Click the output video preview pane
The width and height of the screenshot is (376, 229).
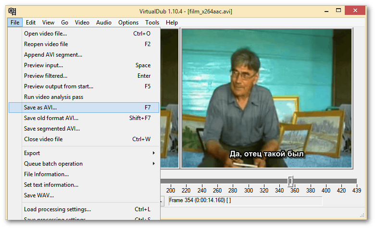tap(266, 98)
